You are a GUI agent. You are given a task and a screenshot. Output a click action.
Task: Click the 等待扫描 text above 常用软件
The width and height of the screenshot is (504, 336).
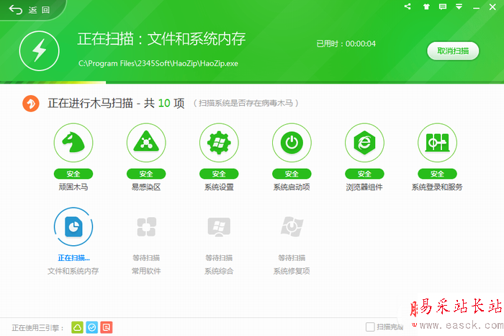[146, 258]
